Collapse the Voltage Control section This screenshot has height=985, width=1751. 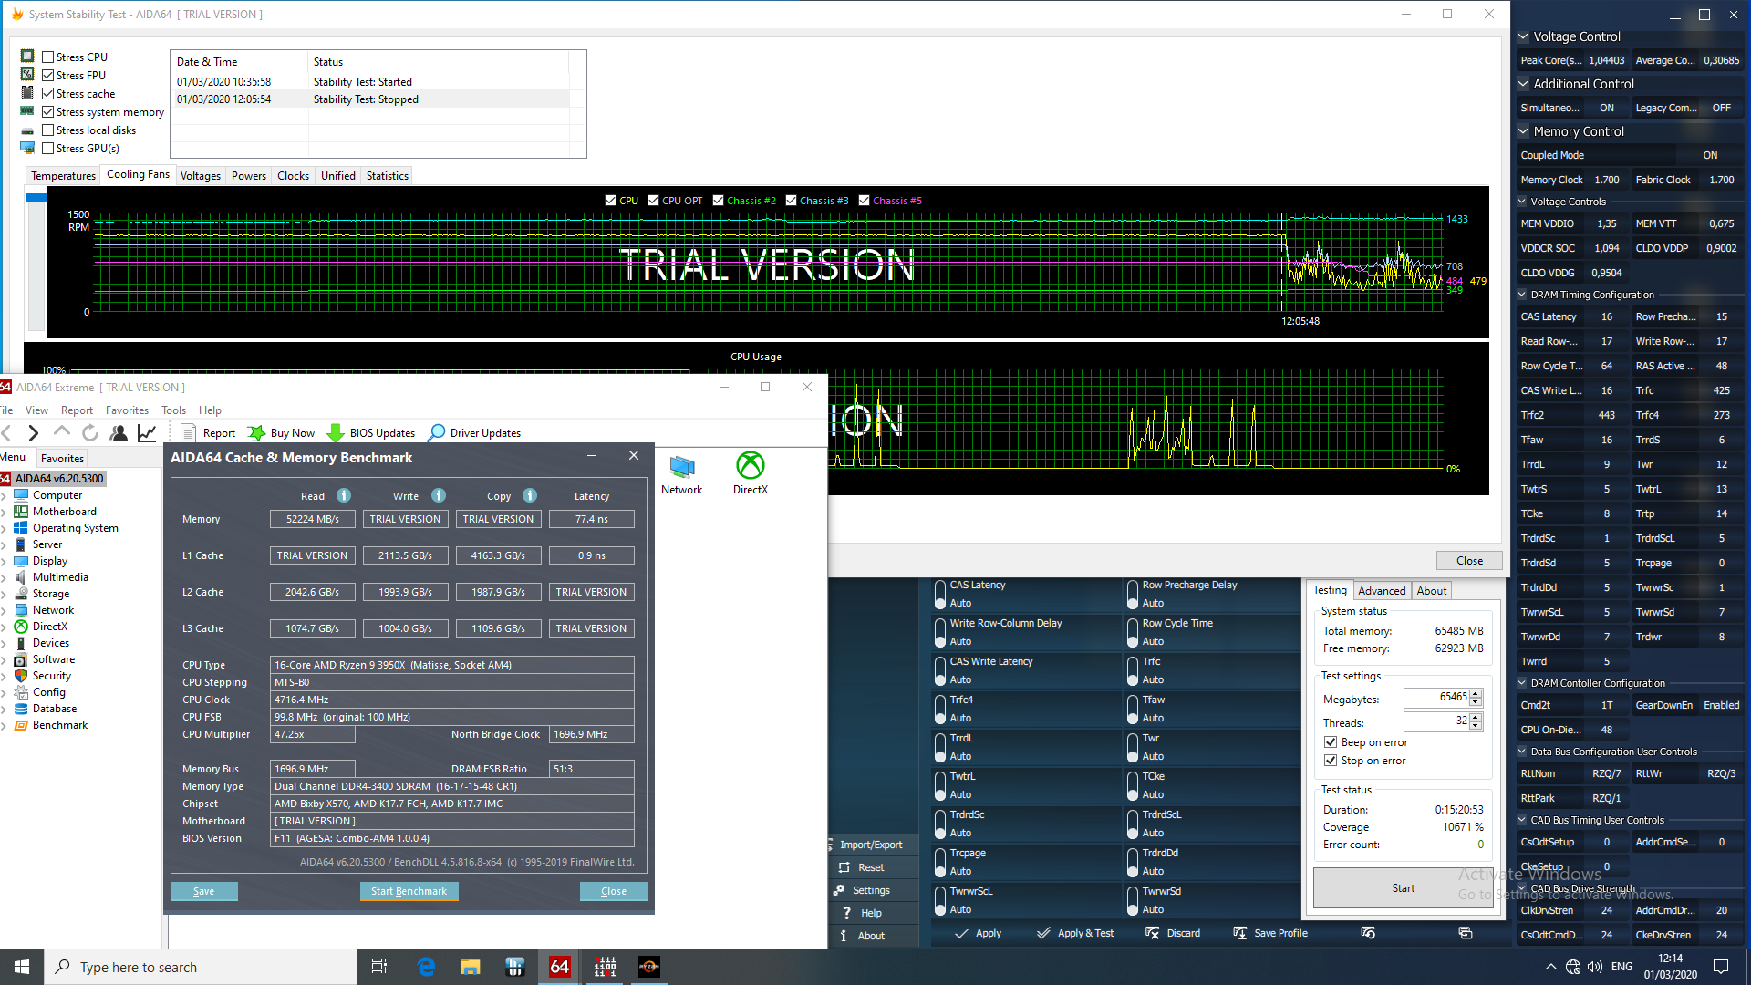click(1523, 36)
